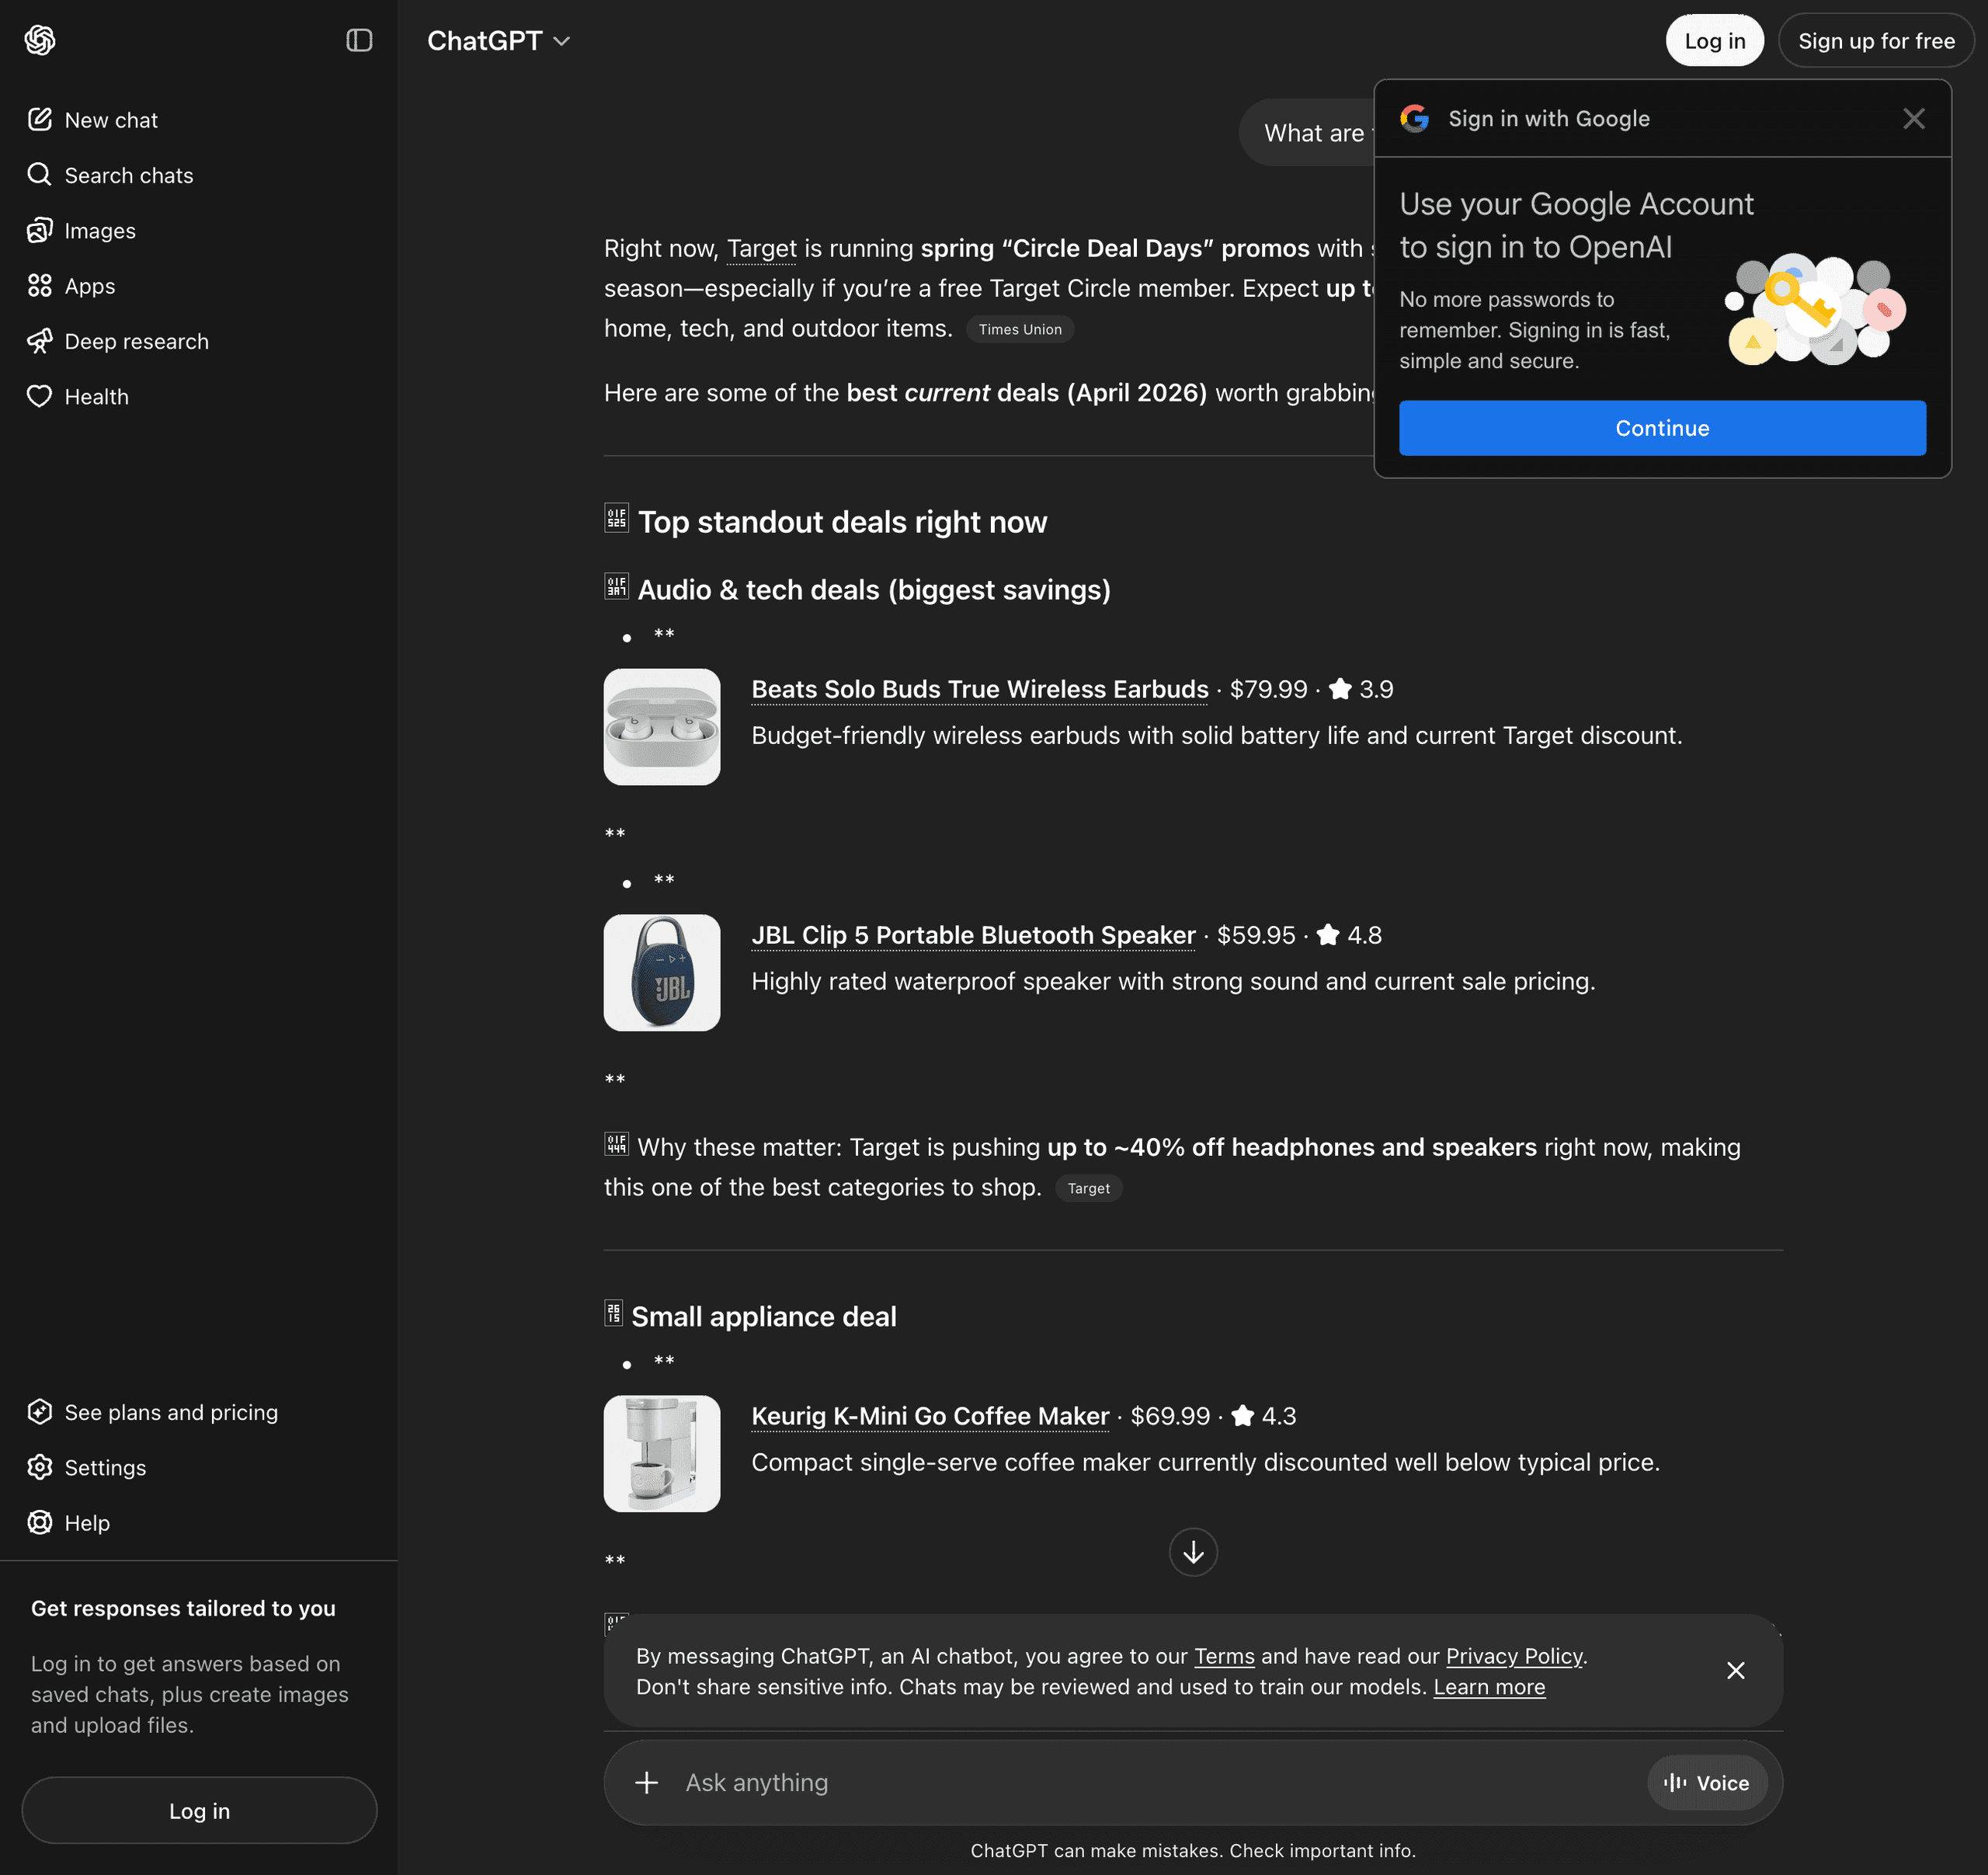Open JBL Clip 5 Portable Bluetooth Speaker link
Image resolution: width=1988 pixels, height=1875 pixels.
point(973,936)
